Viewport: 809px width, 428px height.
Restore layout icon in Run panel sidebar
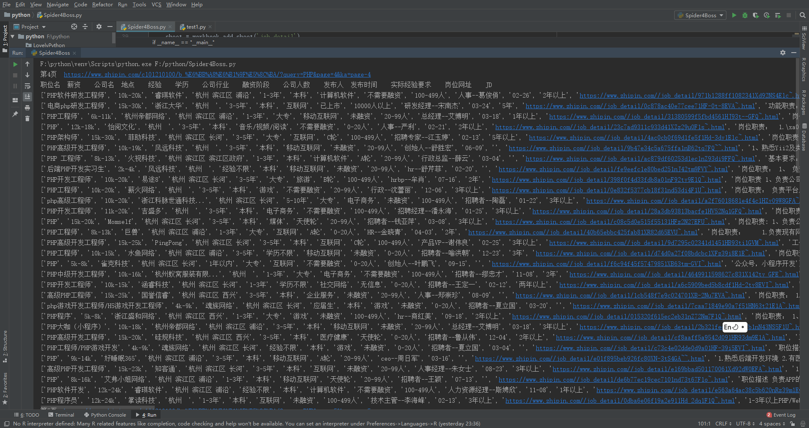tap(15, 100)
